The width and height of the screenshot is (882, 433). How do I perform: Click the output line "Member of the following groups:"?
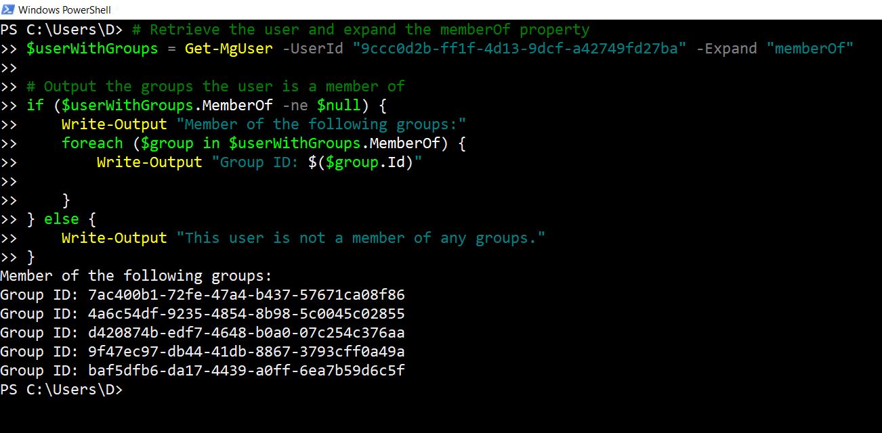[x=136, y=276]
